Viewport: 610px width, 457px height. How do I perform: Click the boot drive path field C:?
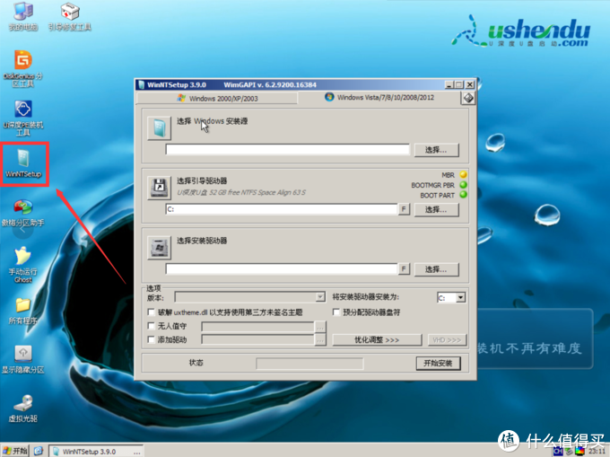[x=282, y=209]
